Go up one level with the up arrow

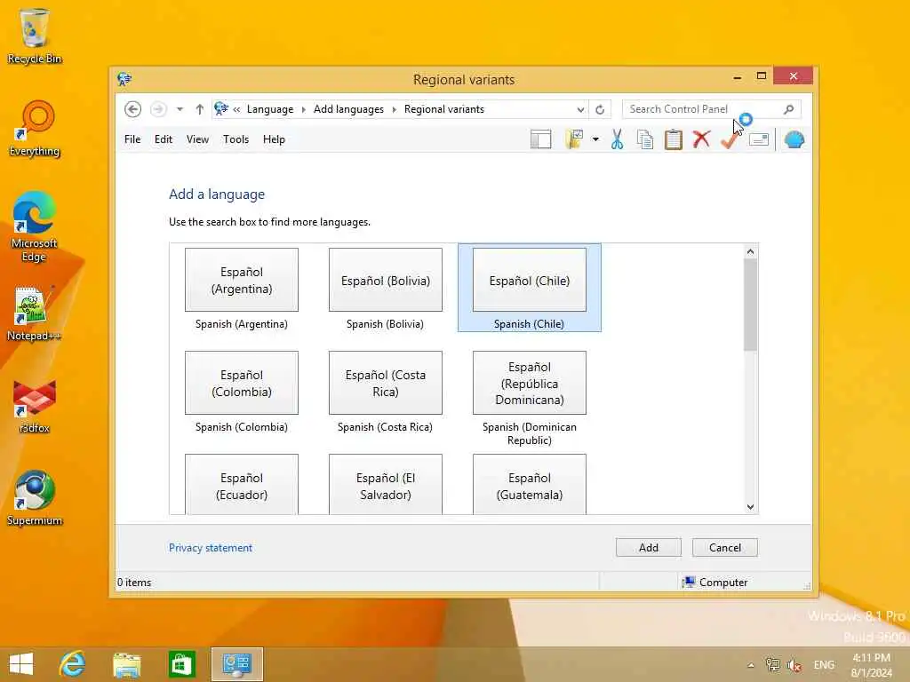click(x=200, y=109)
